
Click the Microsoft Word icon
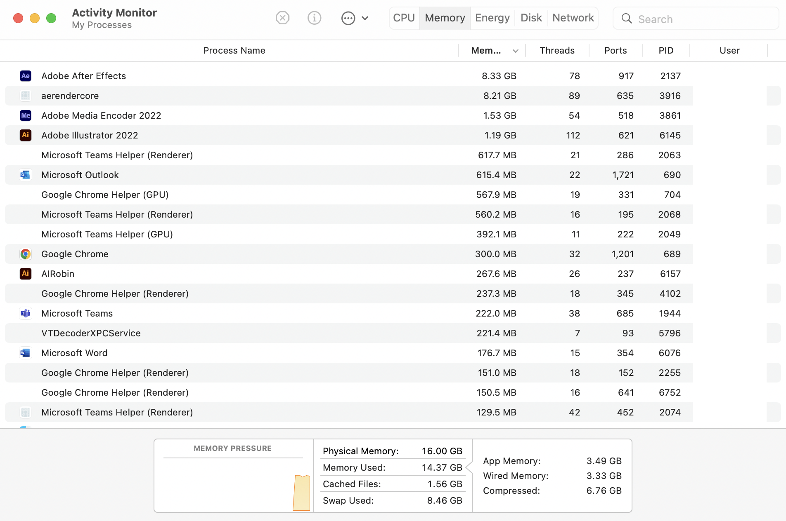coord(26,353)
